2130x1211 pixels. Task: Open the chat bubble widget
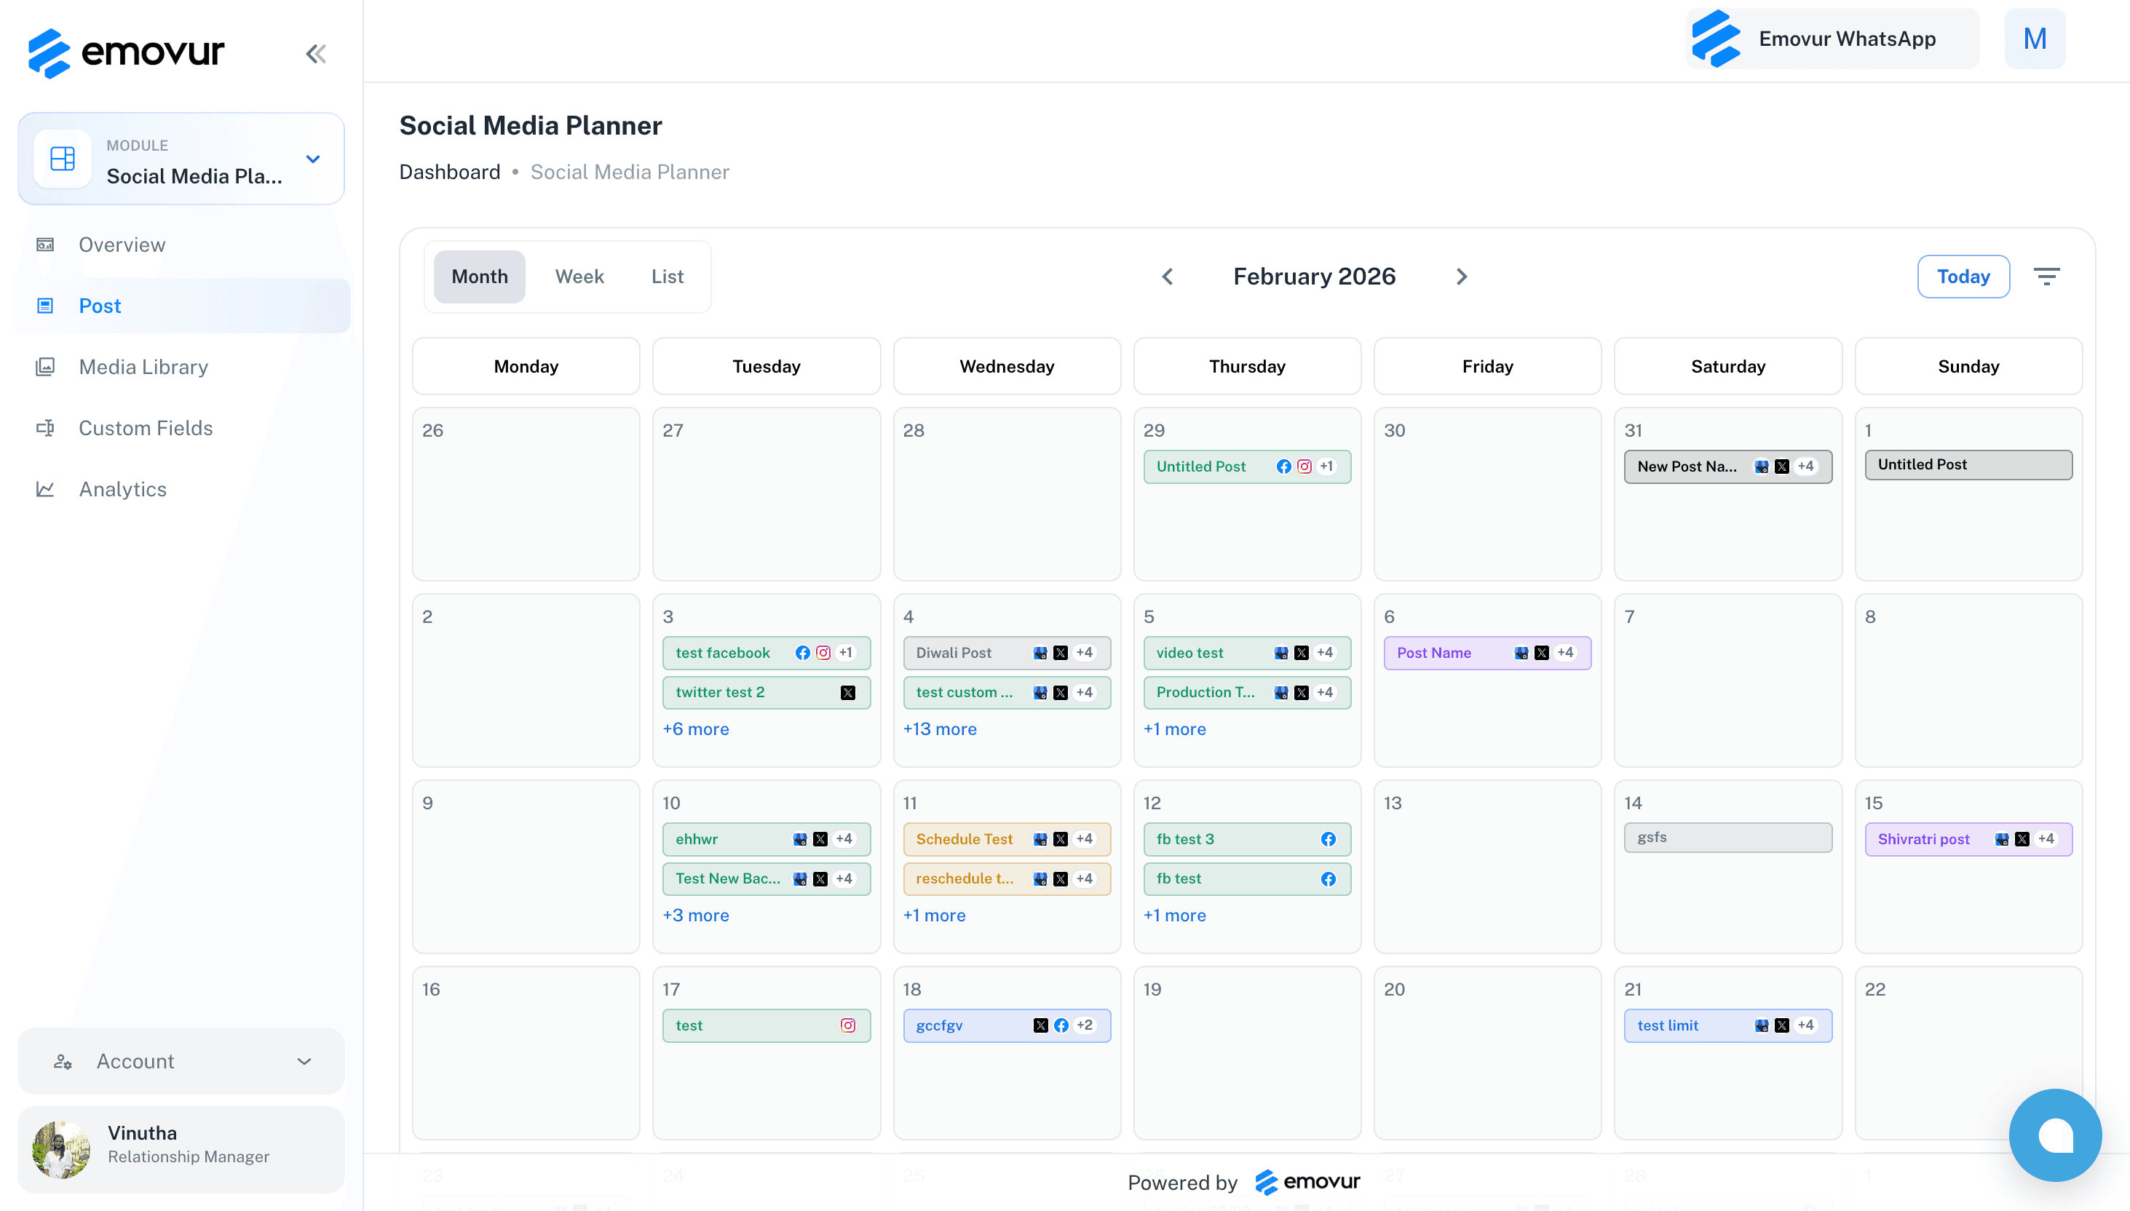(2054, 1135)
